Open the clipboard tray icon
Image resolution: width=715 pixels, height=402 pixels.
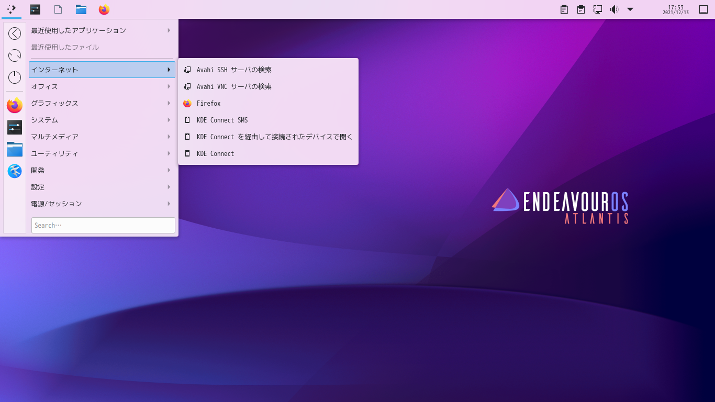coord(564,9)
